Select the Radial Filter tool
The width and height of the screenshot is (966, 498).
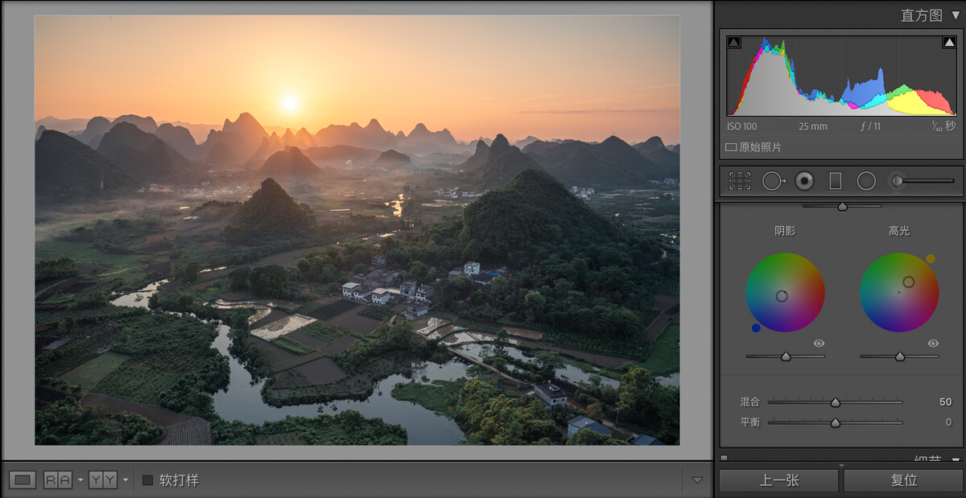click(866, 181)
